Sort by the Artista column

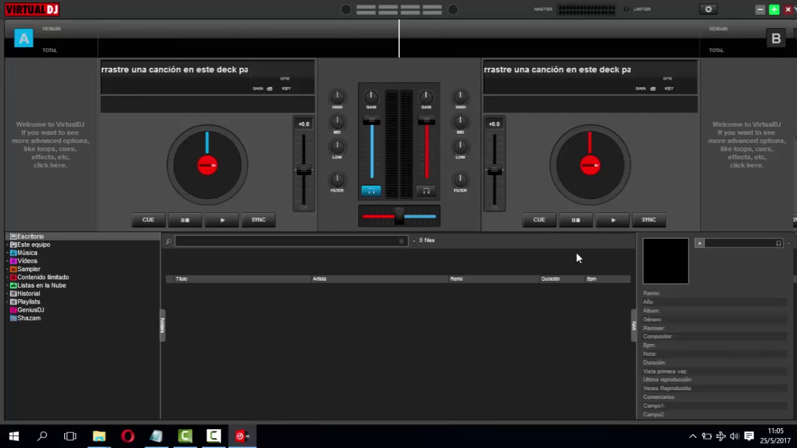click(380, 279)
